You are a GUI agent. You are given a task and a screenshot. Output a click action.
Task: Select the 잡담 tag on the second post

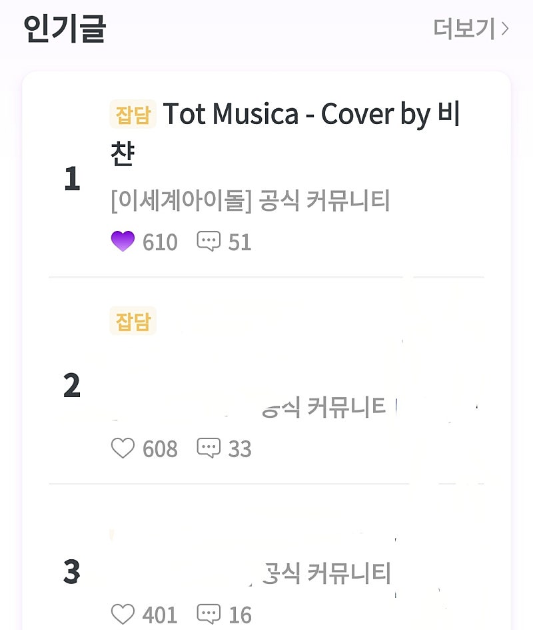pos(133,322)
